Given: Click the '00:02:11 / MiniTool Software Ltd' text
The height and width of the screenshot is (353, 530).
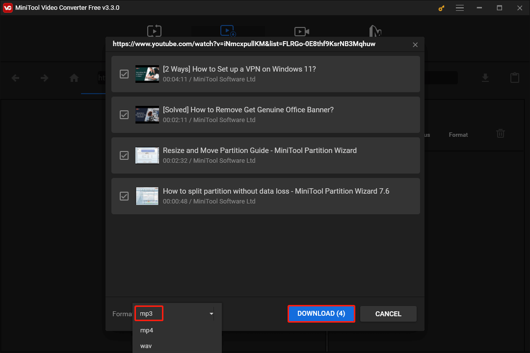Looking at the screenshot, I should (x=209, y=120).
